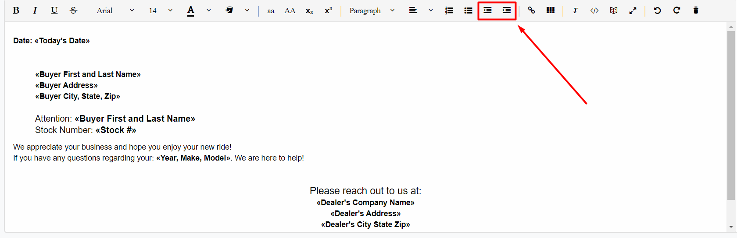Click the «Dealer's City State Zip» field
The width and height of the screenshot is (737, 238).
[365, 224]
